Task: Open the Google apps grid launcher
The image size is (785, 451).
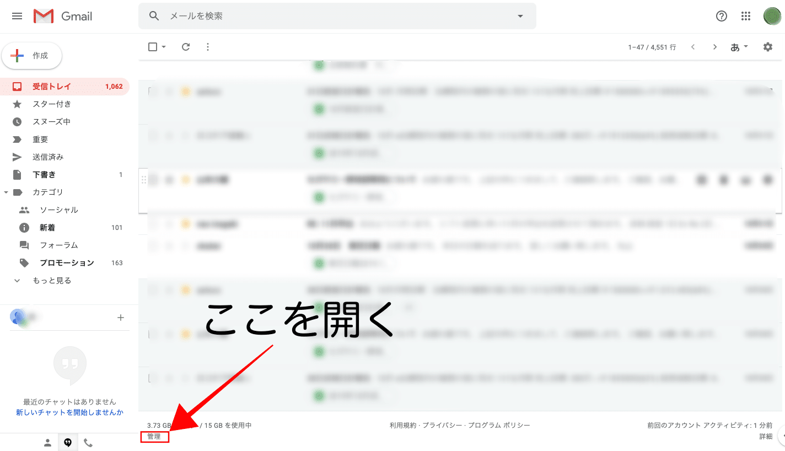Action: [x=746, y=16]
